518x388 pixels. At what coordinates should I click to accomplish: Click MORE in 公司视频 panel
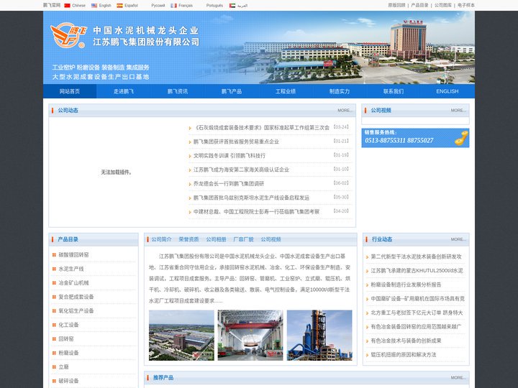coord(458,111)
